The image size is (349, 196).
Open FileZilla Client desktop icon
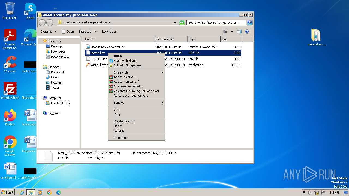coord(10,91)
